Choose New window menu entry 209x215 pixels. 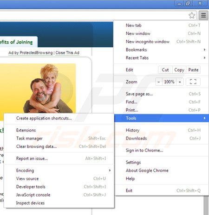point(161,33)
